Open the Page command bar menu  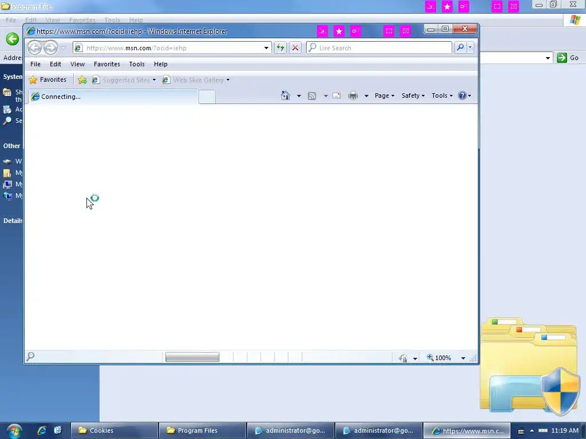click(385, 95)
